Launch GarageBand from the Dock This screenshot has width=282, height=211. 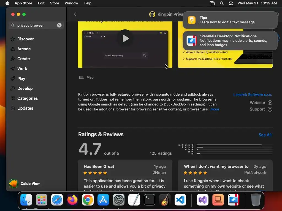[165, 200]
